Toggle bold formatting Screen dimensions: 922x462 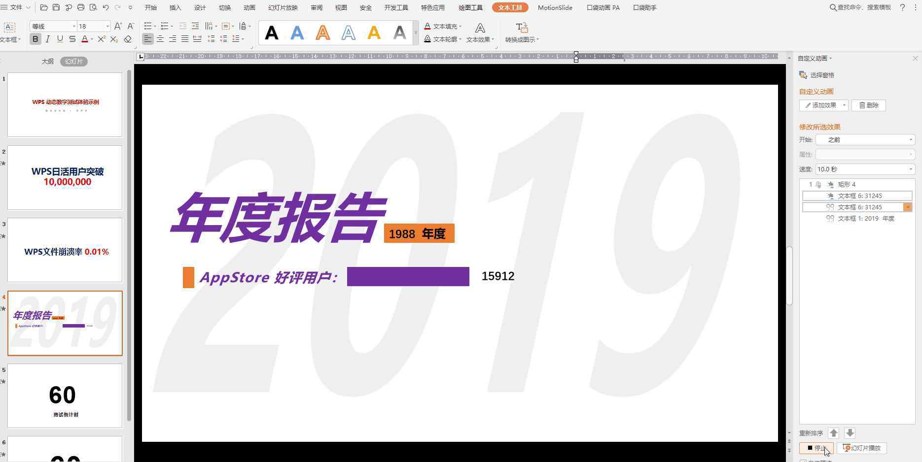(x=35, y=39)
